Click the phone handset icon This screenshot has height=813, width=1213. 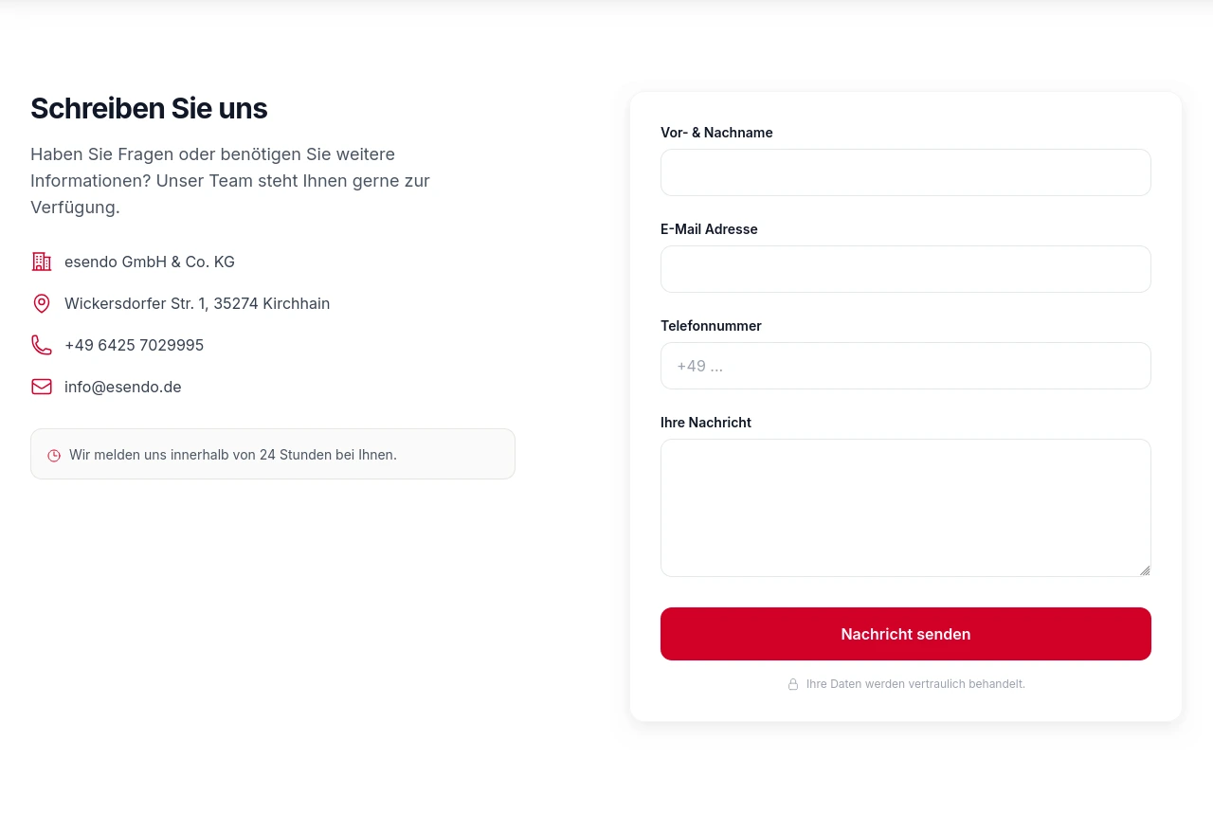point(42,345)
